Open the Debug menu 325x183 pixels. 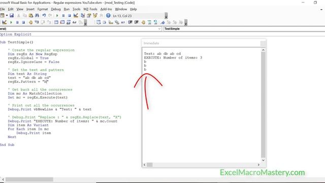point(56,9)
